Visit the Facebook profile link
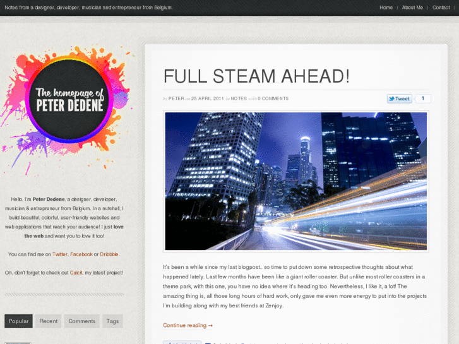Screen dimensions: 459x344 click(81, 254)
